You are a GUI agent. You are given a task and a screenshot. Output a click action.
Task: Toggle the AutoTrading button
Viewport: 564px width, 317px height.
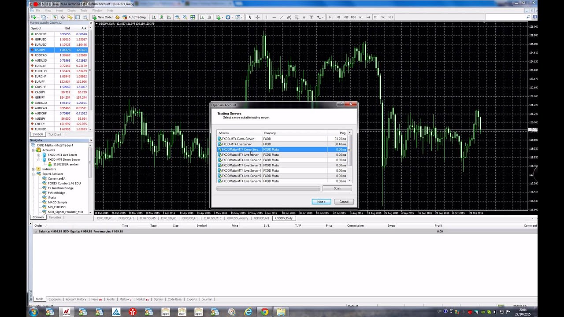(x=134, y=17)
